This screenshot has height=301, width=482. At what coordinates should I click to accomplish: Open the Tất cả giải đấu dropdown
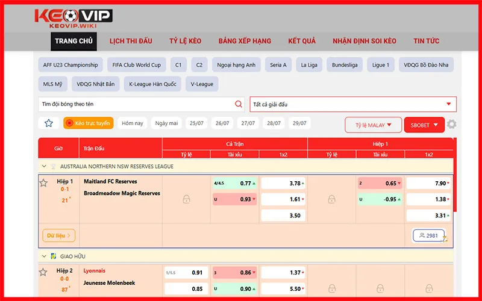[x=353, y=104]
